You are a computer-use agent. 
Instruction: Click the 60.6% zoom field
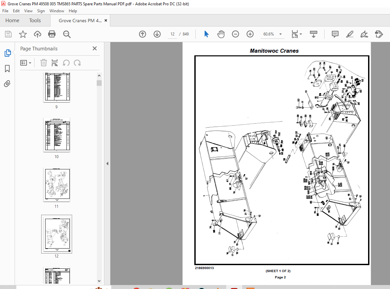[269, 34]
